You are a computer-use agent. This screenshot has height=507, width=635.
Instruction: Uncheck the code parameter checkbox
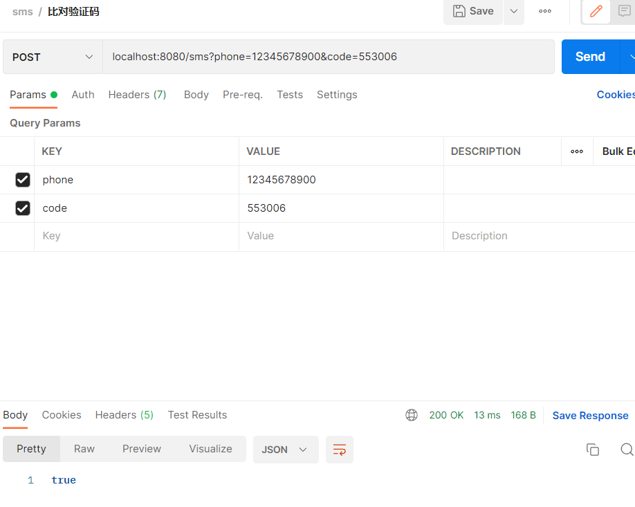23,208
